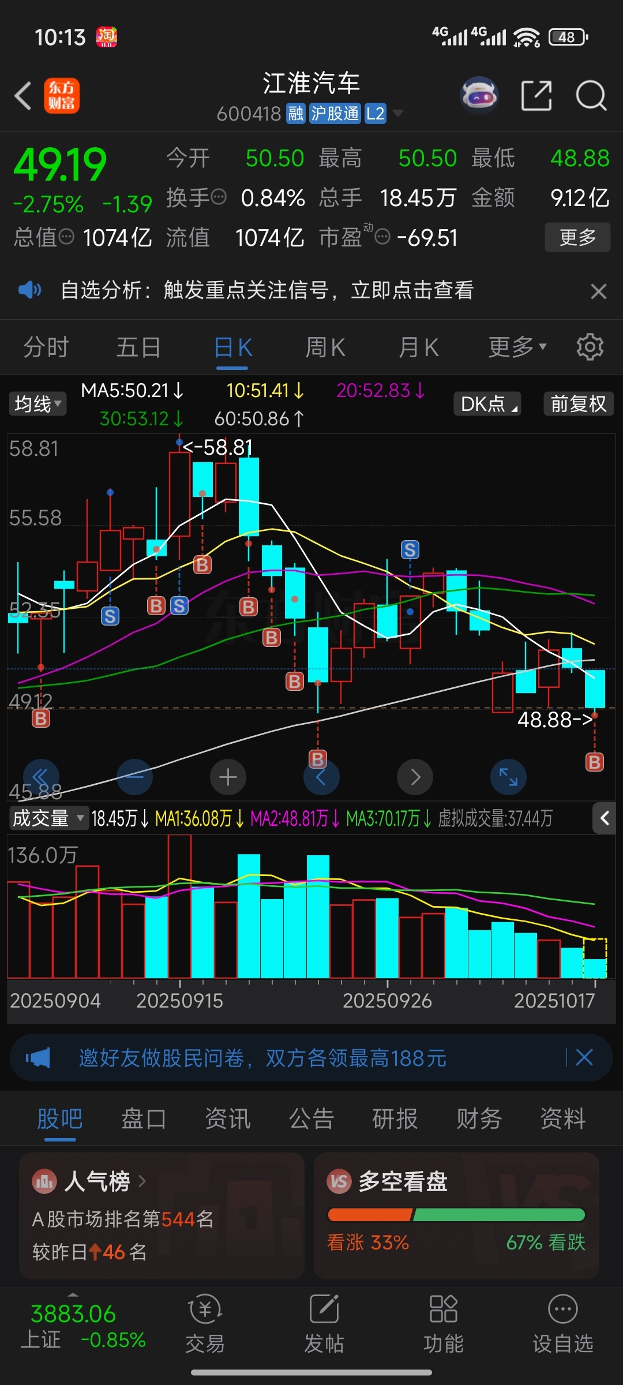Screen dimensions: 623x1385
Task: Tap 67% 看跌 vote
Action: click(546, 1242)
